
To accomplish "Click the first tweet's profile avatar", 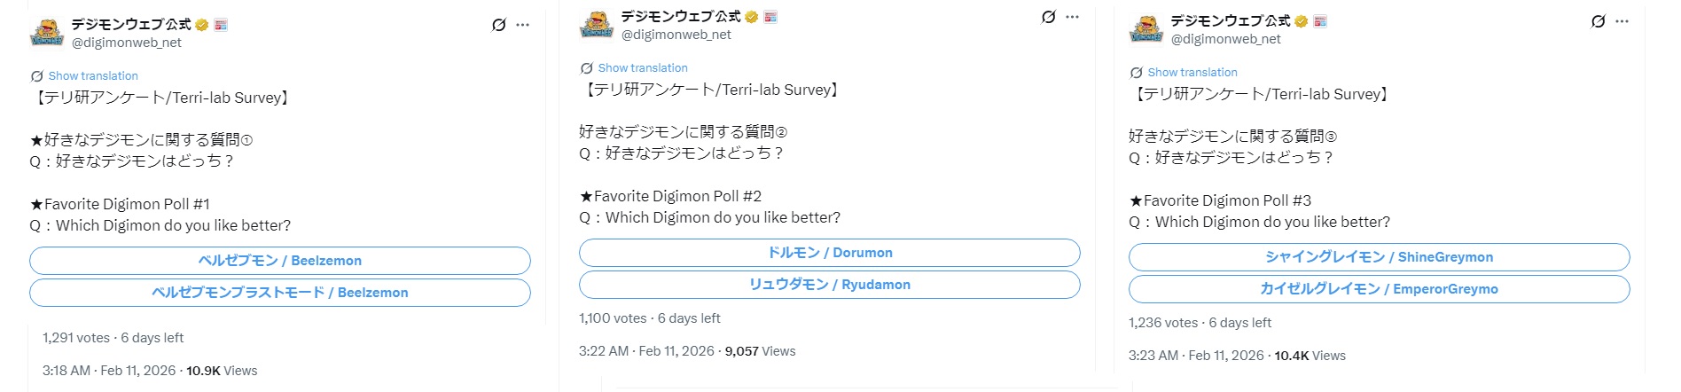I will pyautogui.click(x=47, y=32).
